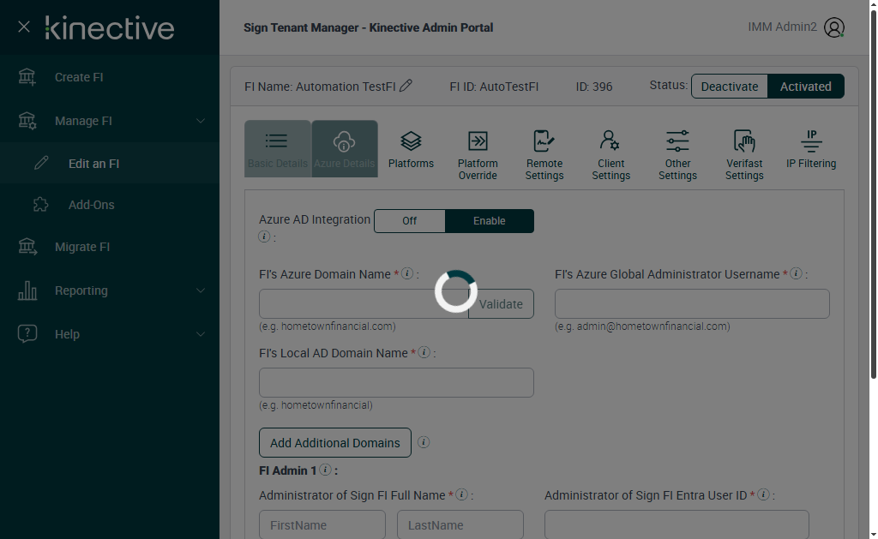The width and height of the screenshot is (878, 539).
Task: Click the Manage FI bank gear icon
Action: pyautogui.click(x=27, y=120)
